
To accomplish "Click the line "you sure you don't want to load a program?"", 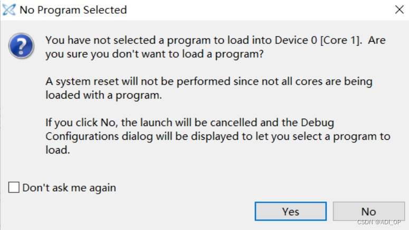I will tap(155, 54).
